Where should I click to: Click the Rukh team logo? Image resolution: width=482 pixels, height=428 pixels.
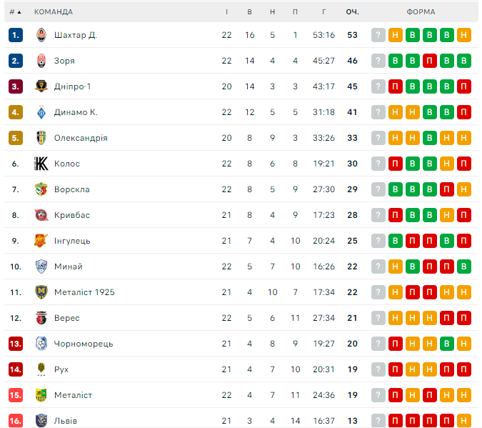point(41,369)
